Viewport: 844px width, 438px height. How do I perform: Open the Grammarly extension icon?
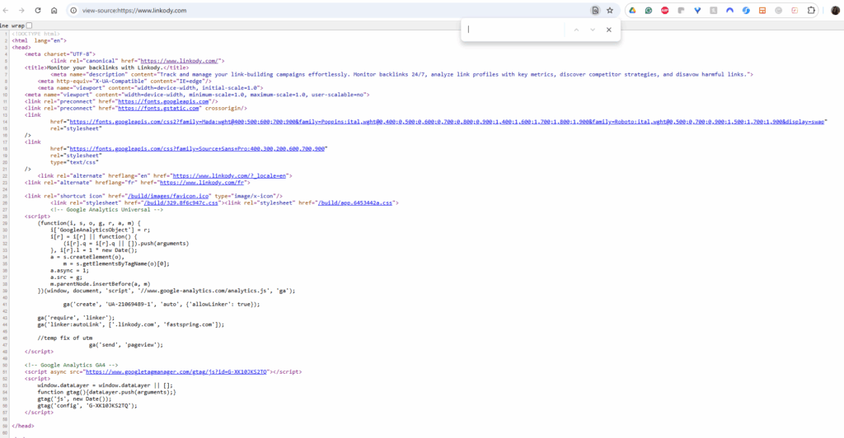click(x=649, y=10)
